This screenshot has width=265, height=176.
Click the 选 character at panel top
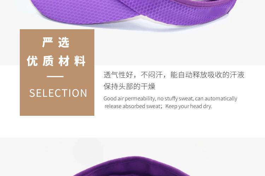(x=64, y=43)
